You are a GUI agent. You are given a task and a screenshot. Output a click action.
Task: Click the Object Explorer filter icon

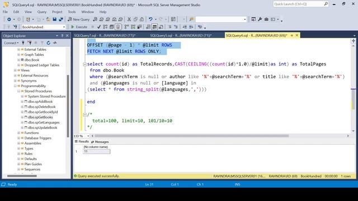coord(42,43)
